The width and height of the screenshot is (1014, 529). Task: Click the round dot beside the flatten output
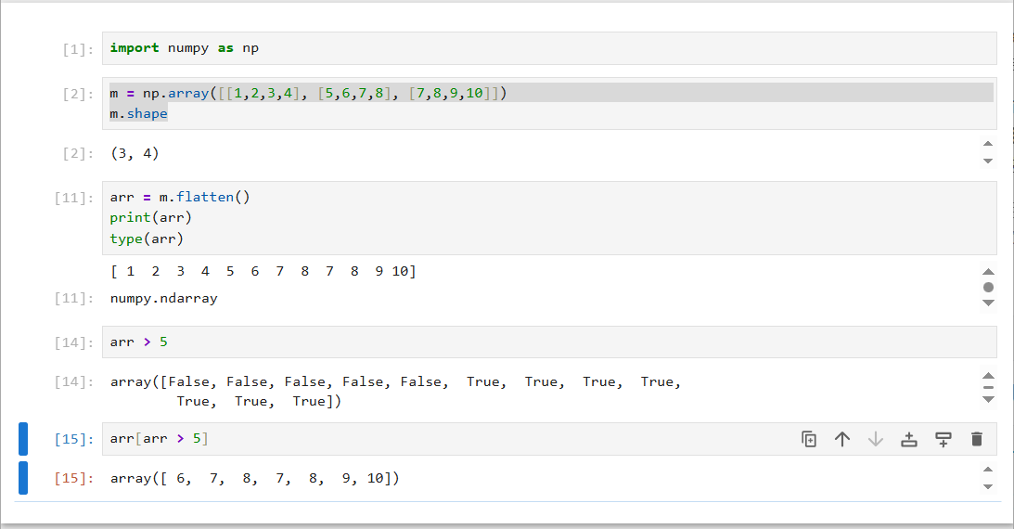point(987,287)
